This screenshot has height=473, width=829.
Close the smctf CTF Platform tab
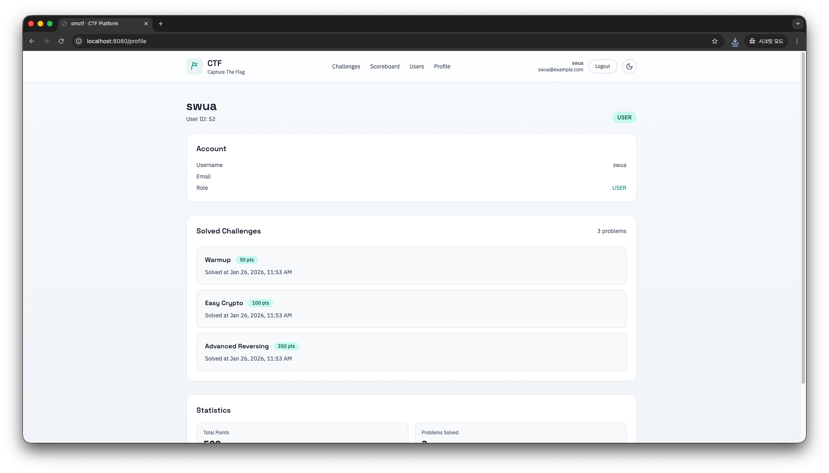(x=146, y=24)
